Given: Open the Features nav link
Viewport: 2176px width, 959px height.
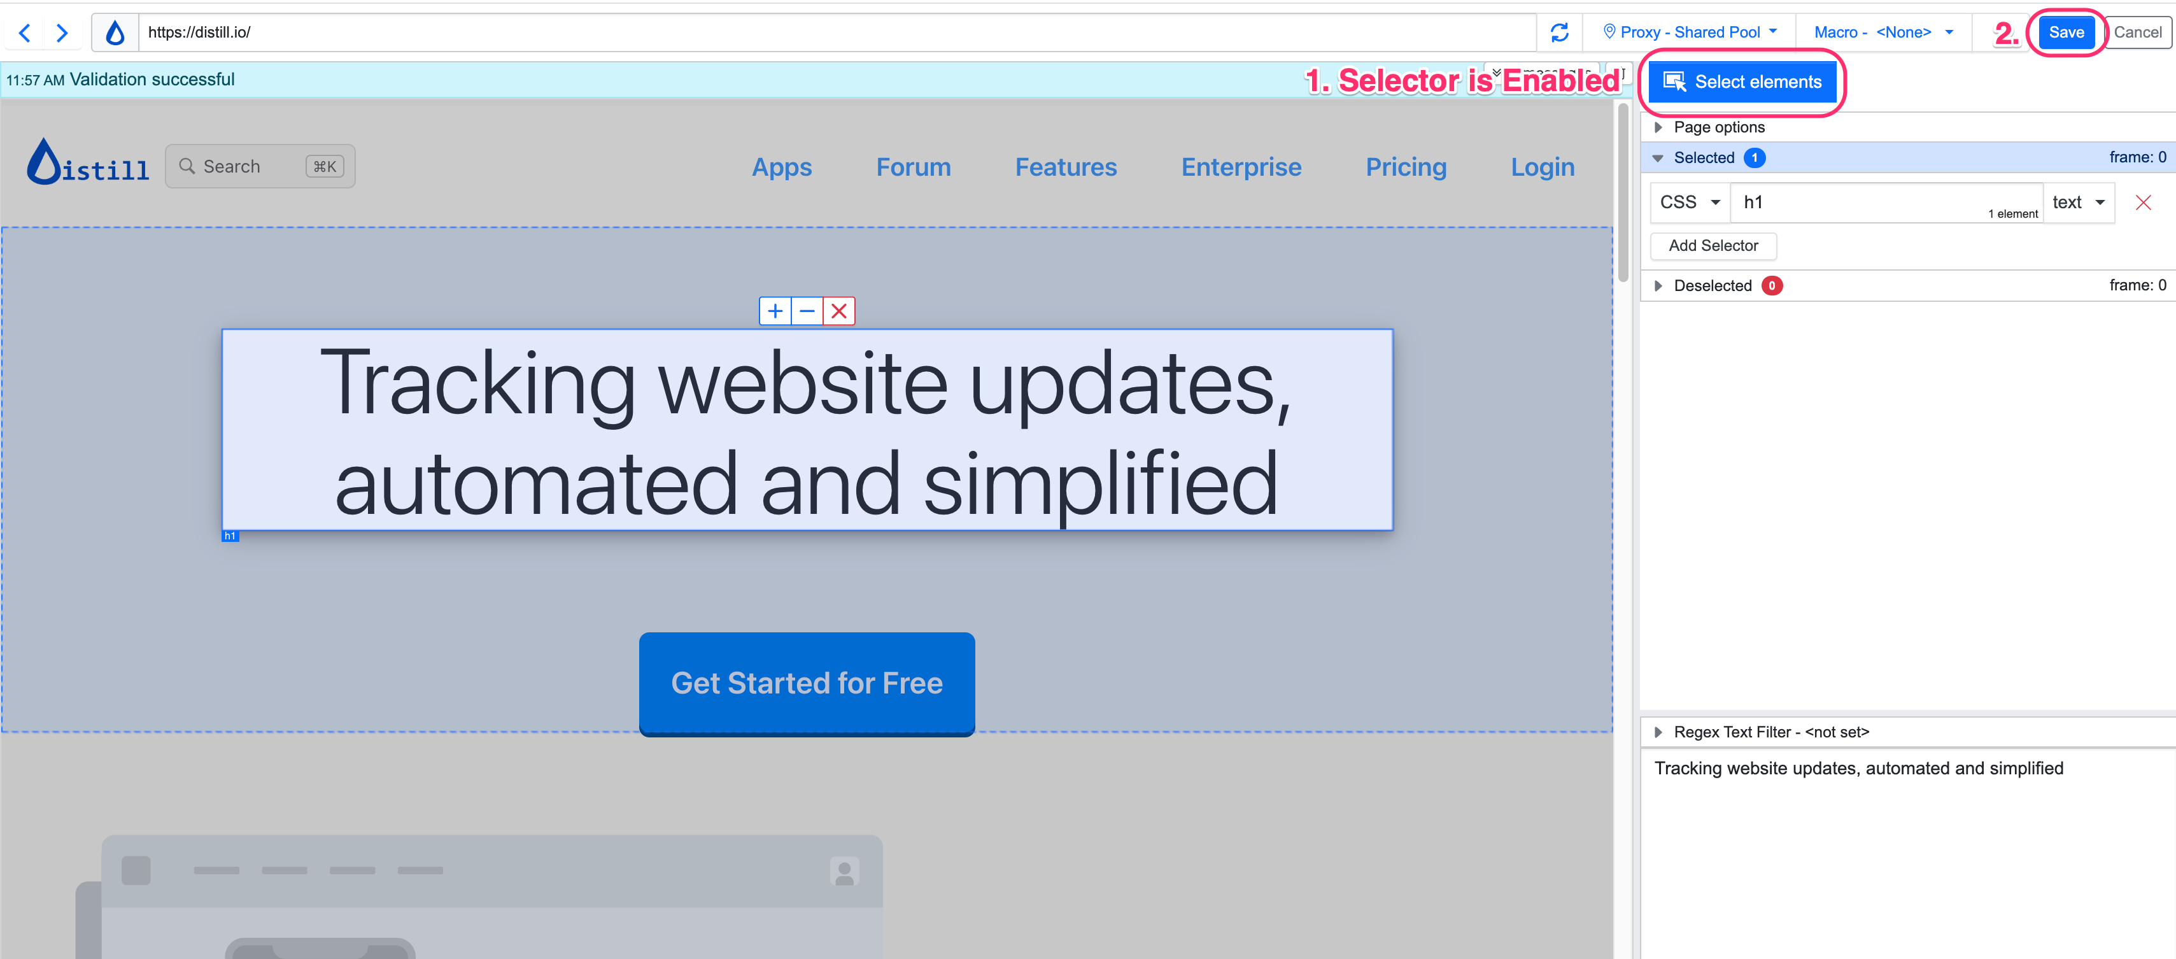Looking at the screenshot, I should [x=1066, y=167].
